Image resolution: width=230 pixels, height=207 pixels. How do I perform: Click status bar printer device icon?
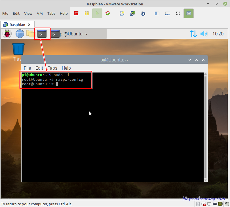pos(215,204)
